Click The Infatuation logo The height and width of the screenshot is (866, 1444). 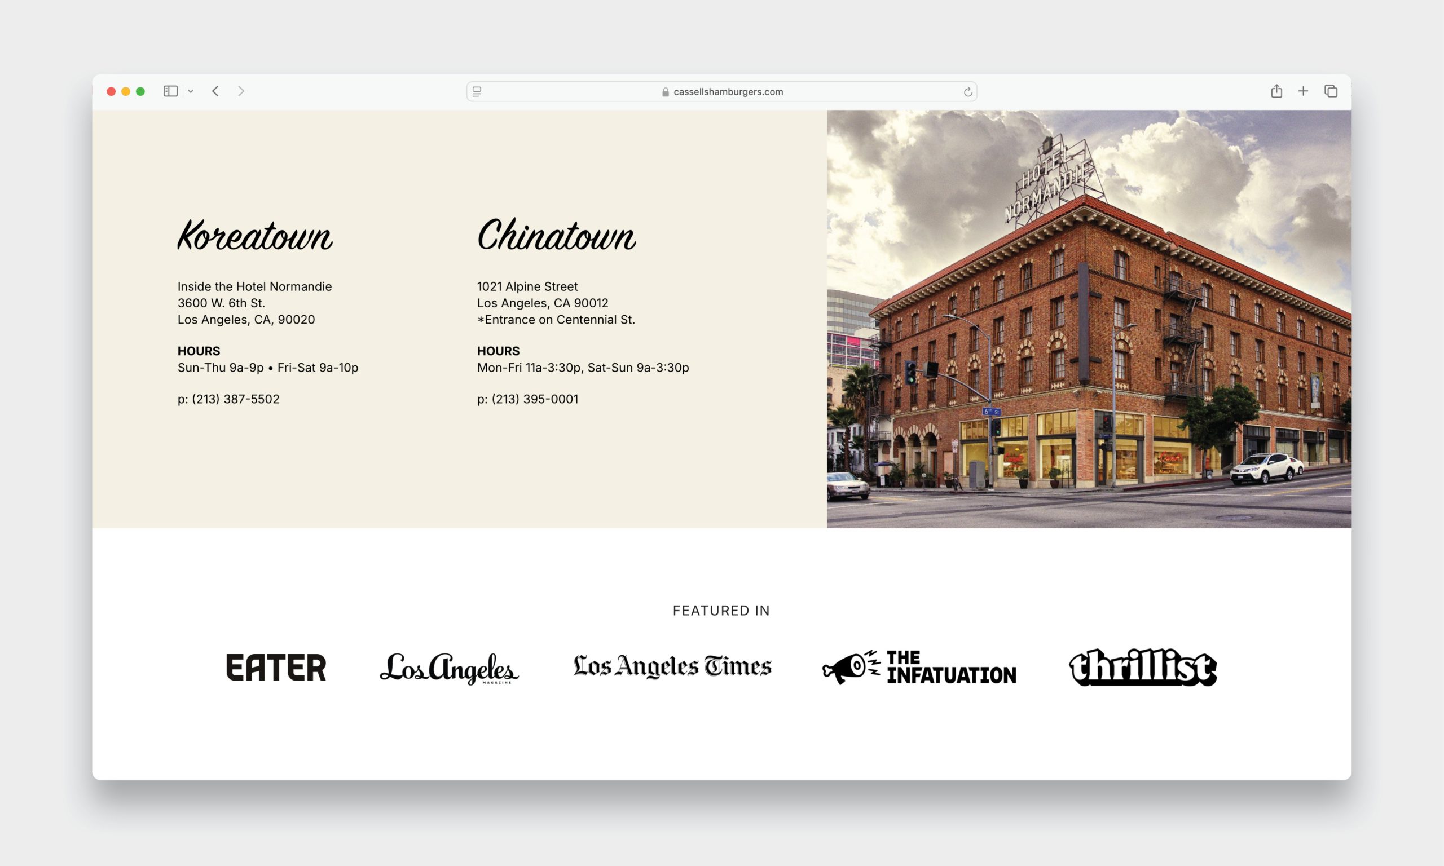click(x=919, y=667)
